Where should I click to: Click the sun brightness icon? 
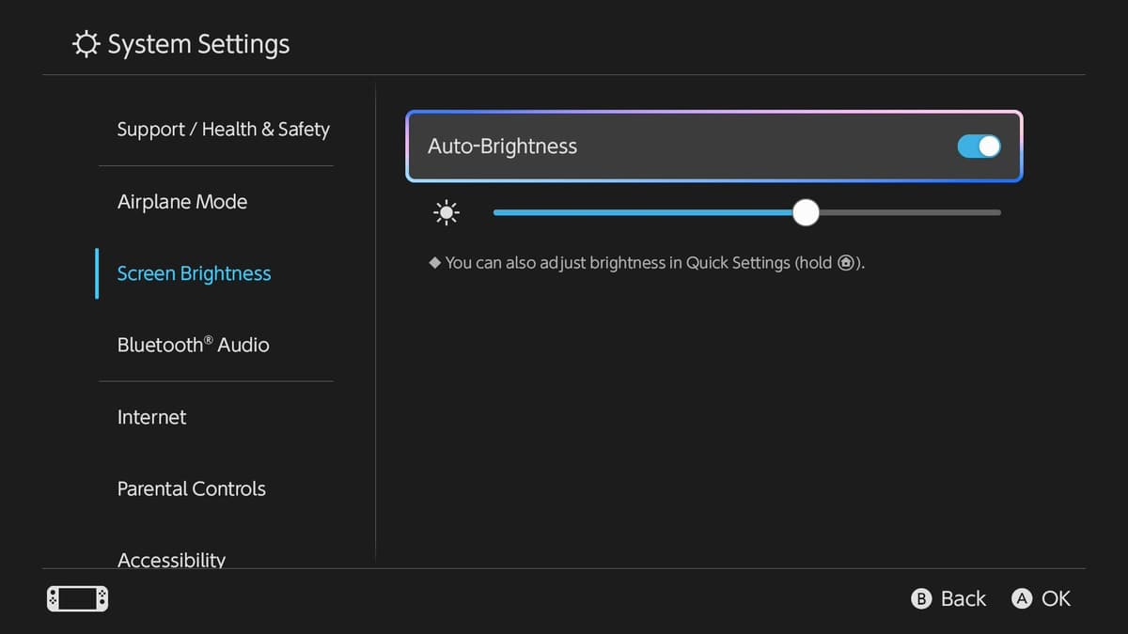coord(446,212)
